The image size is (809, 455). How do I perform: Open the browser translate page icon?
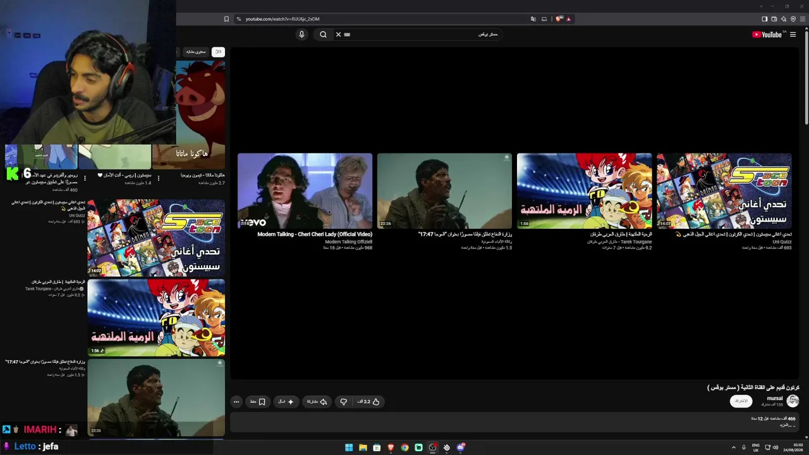click(x=533, y=19)
